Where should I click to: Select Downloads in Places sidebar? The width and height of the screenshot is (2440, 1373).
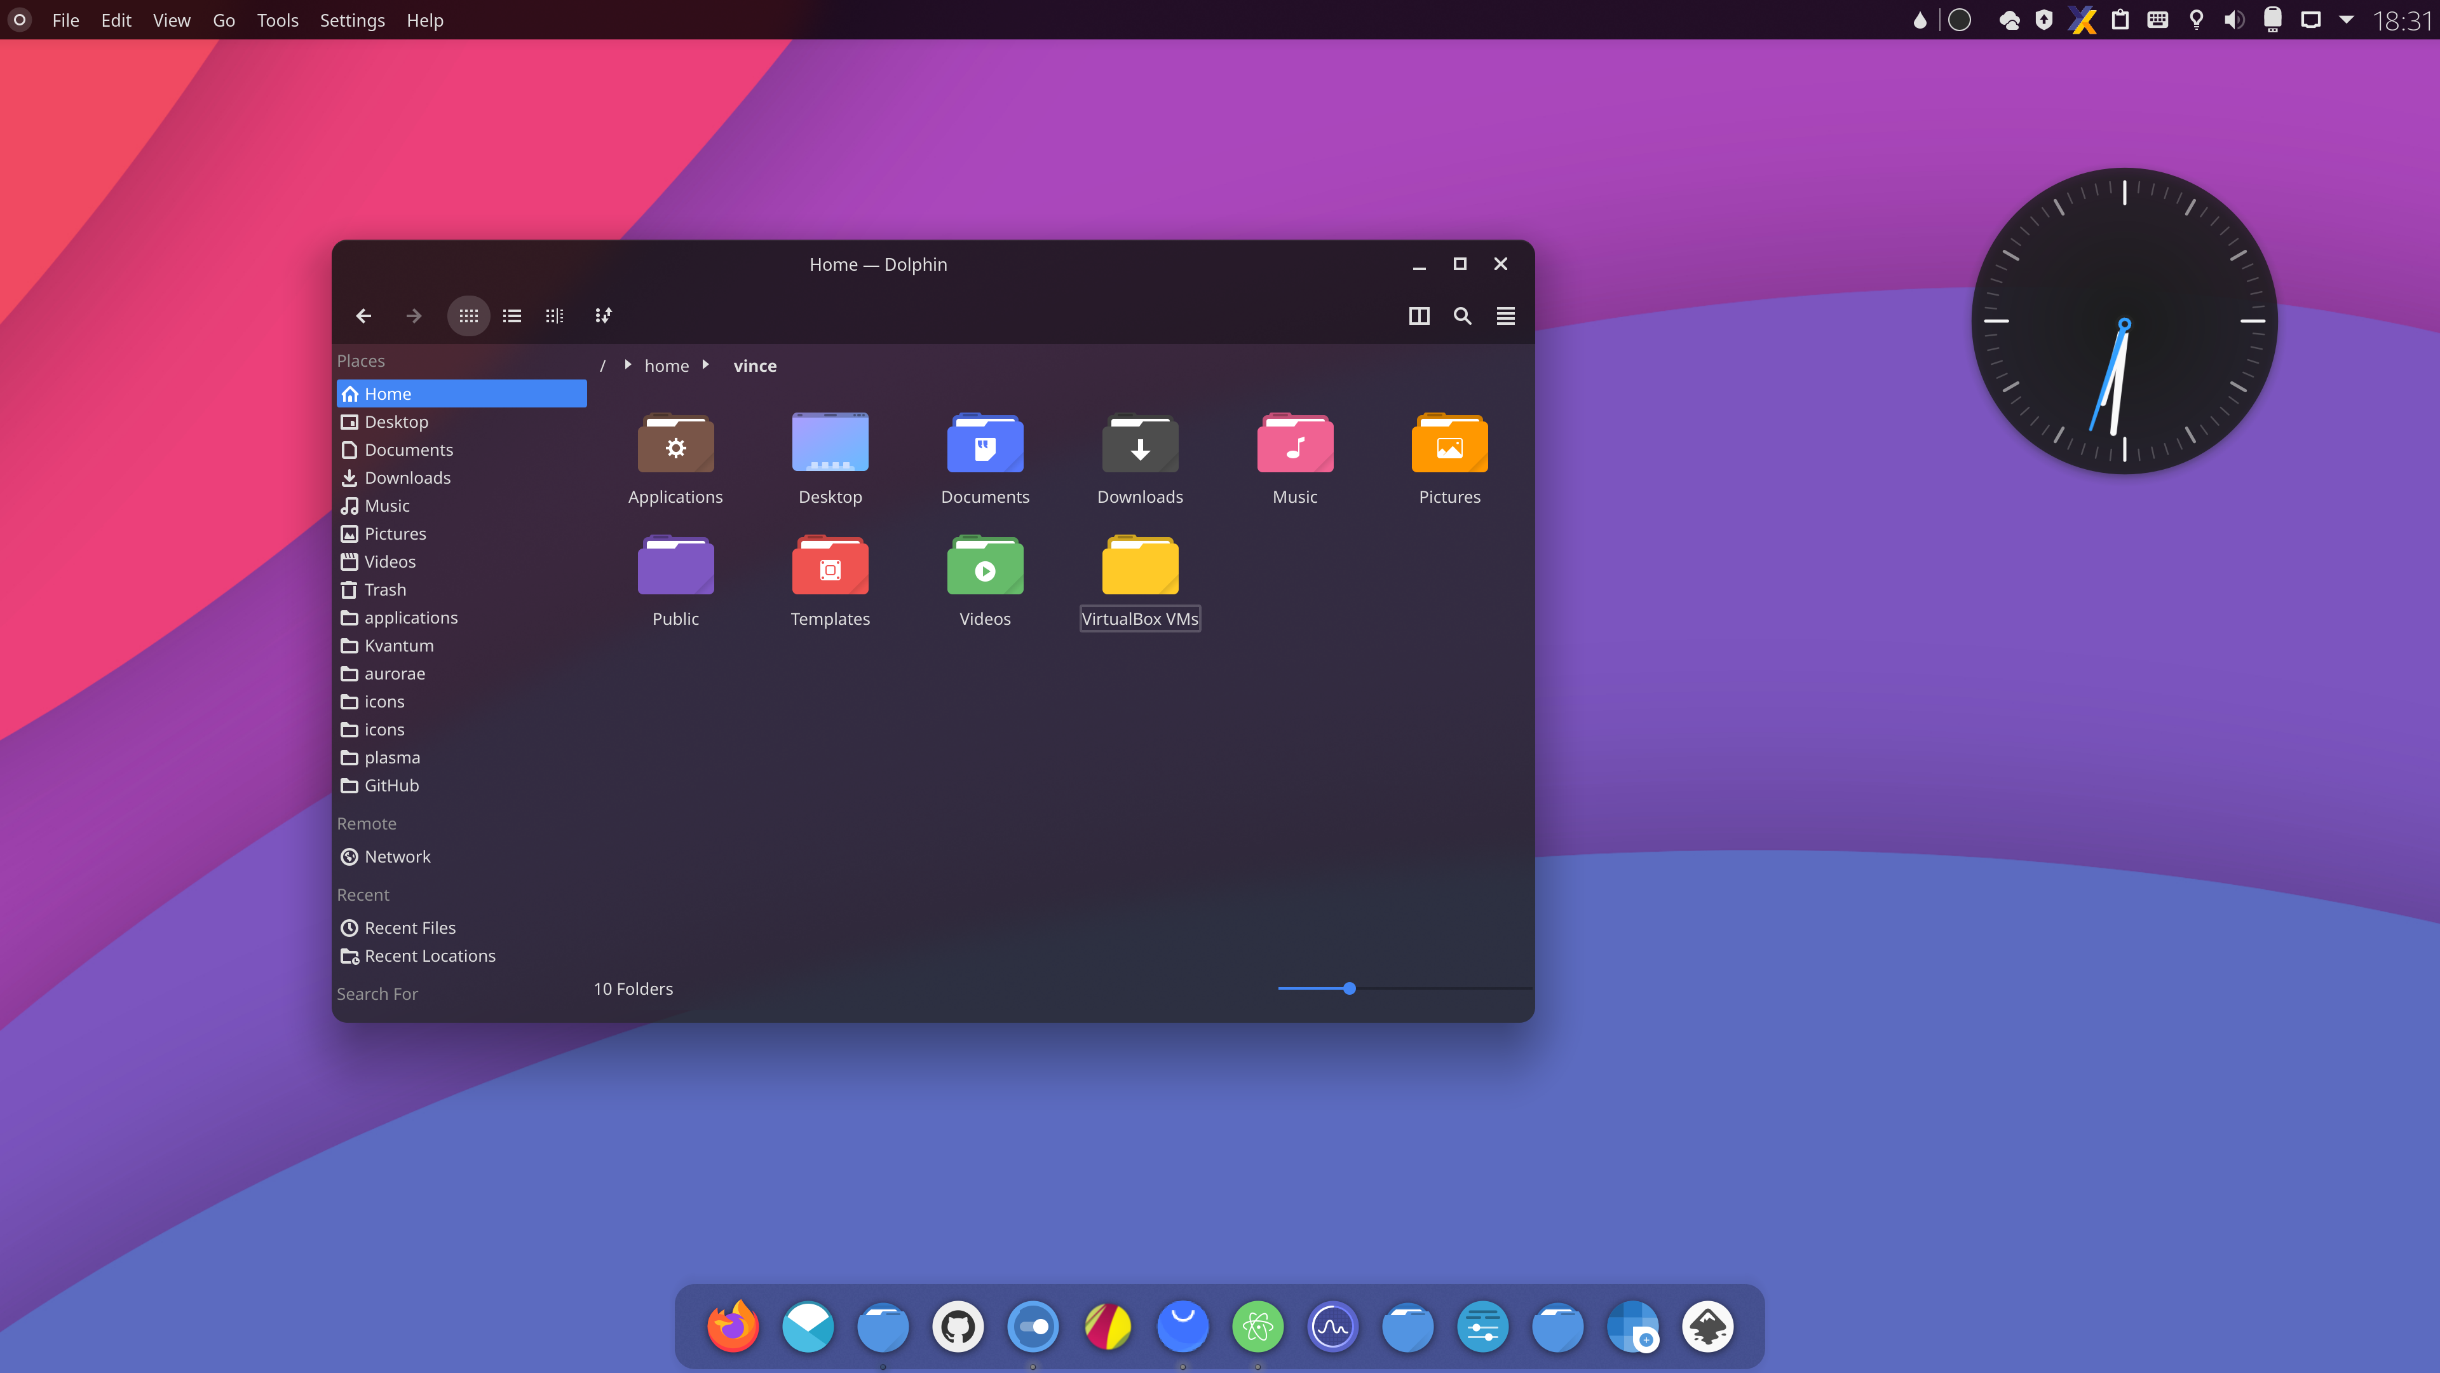461,477
